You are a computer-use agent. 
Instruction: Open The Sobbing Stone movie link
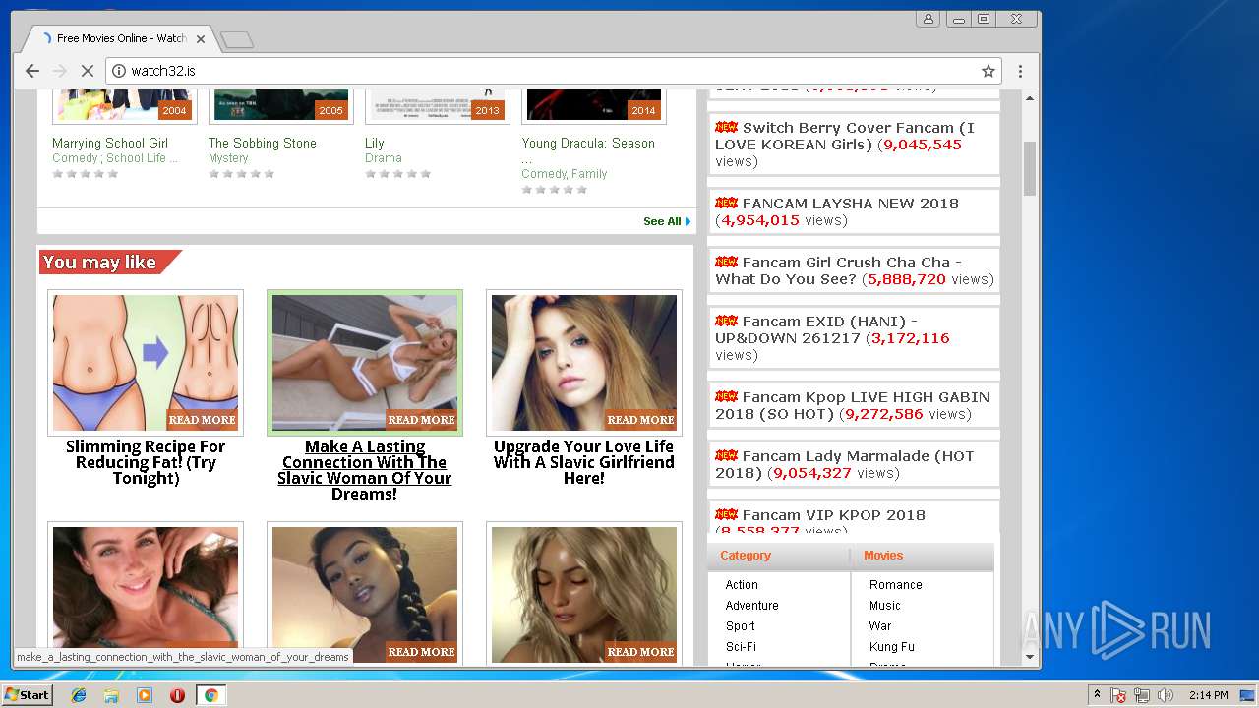[263, 143]
